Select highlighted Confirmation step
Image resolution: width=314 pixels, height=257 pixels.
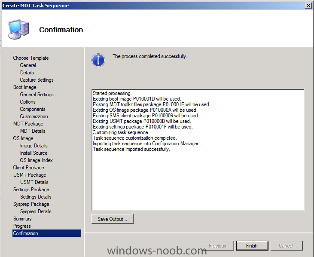pyautogui.click(x=47, y=233)
